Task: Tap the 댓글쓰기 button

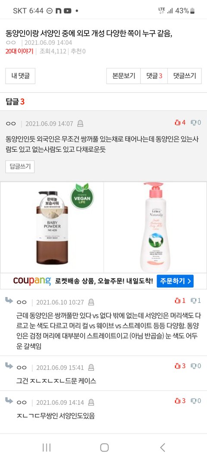Action: pyautogui.click(x=185, y=76)
